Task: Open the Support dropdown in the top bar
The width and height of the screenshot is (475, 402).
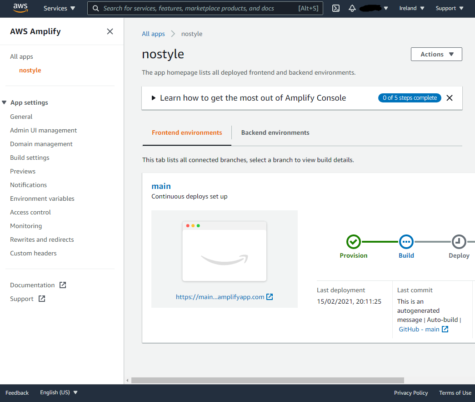Action: tap(450, 8)
